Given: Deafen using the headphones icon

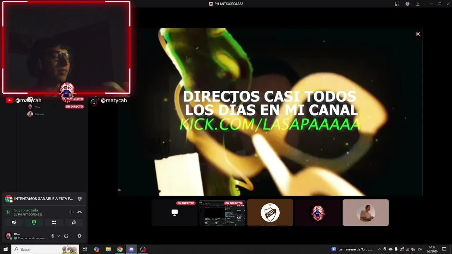Looking at the screenshot, I should pos(66,236).
